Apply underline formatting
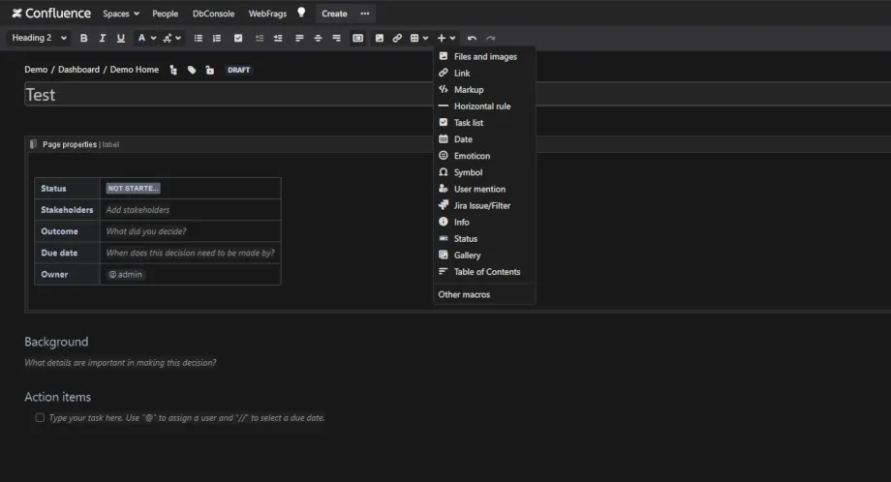Viewport: 891px width, 482px height. [x=120, y=38]
